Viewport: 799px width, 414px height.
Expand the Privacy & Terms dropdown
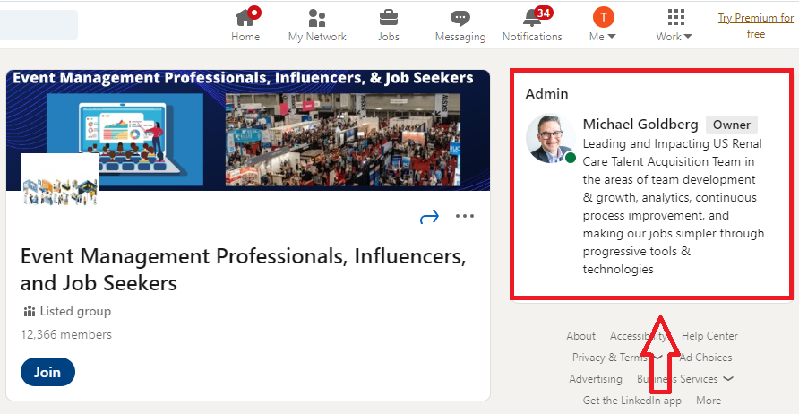click(x=617, y=358)
